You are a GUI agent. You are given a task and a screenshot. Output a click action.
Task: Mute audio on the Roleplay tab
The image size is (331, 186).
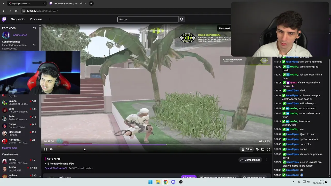(x=81, y=4)
